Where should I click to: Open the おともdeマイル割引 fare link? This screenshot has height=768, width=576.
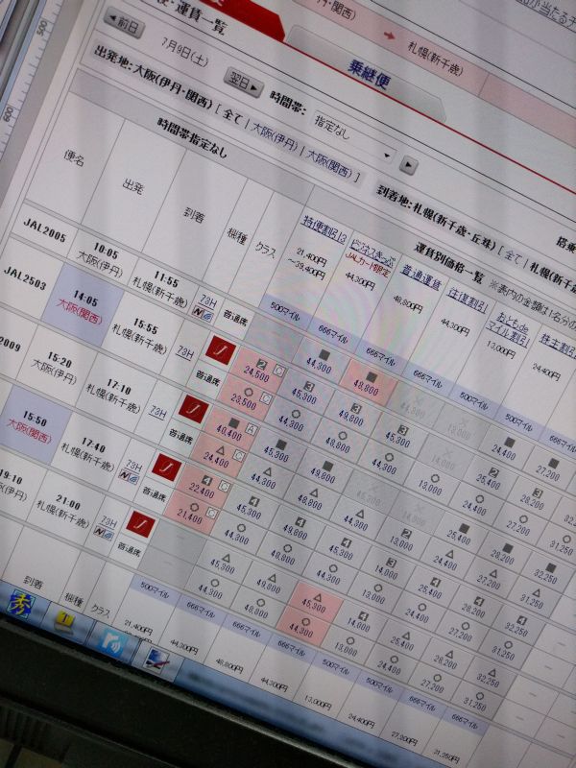508,328
